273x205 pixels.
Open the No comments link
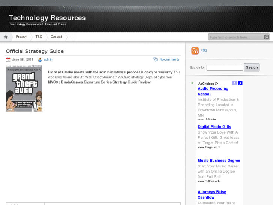(x=169, y=59)
